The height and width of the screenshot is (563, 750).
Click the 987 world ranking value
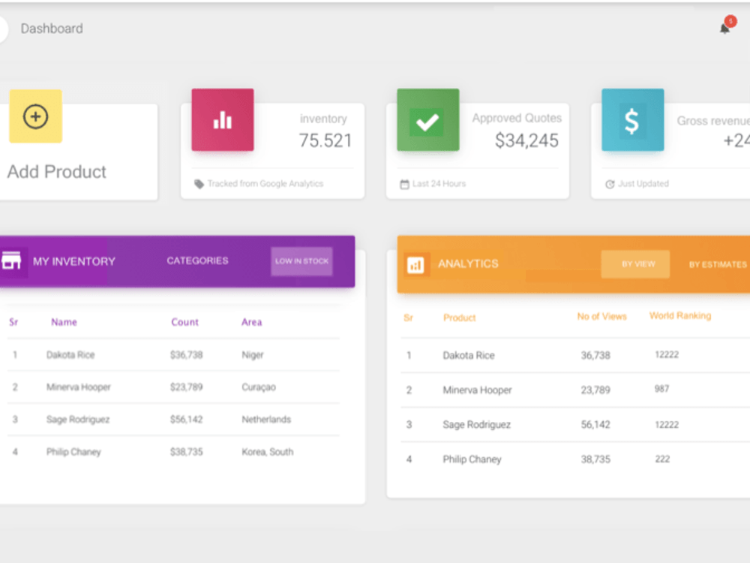[662, 389]
